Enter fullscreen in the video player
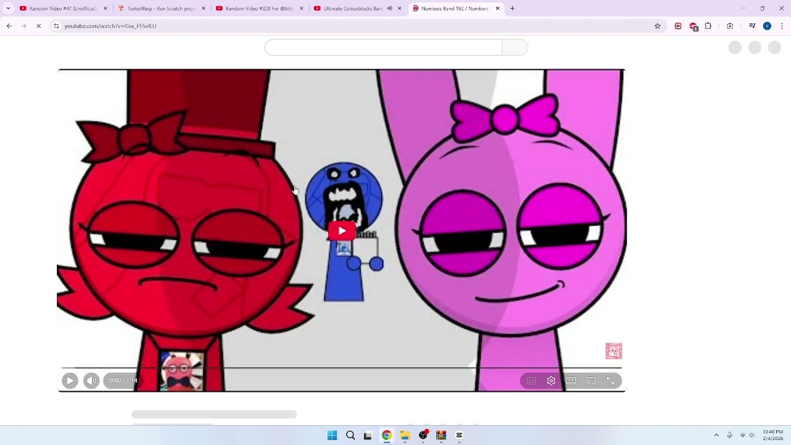The width and height of the screenshot is (791, 445). pyautogui.click(x=611, y=381)
